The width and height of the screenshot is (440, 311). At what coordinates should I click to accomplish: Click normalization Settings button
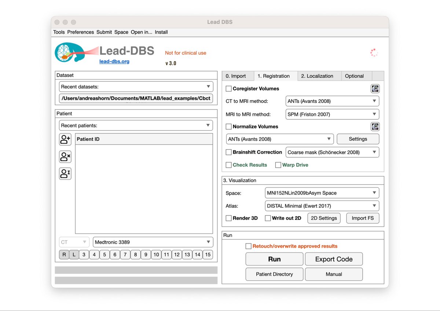358,139
